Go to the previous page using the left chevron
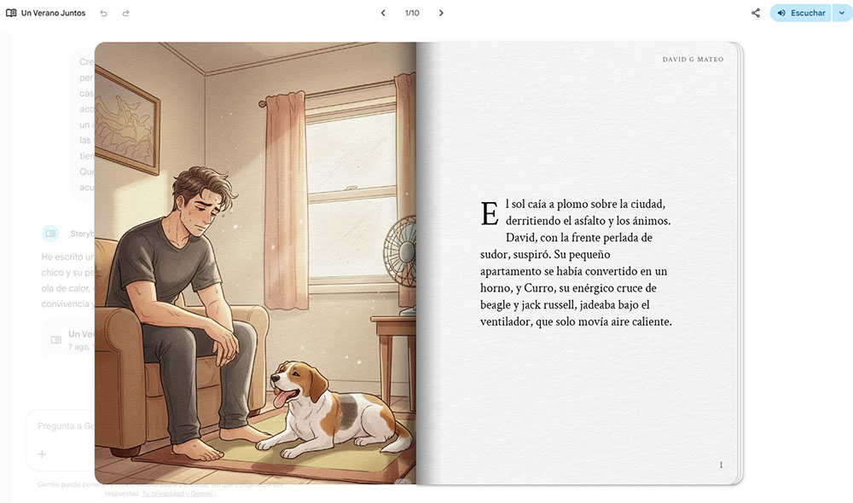Image resolution: width=853 pixels, height=503 pixels. (x=383, y=13)
